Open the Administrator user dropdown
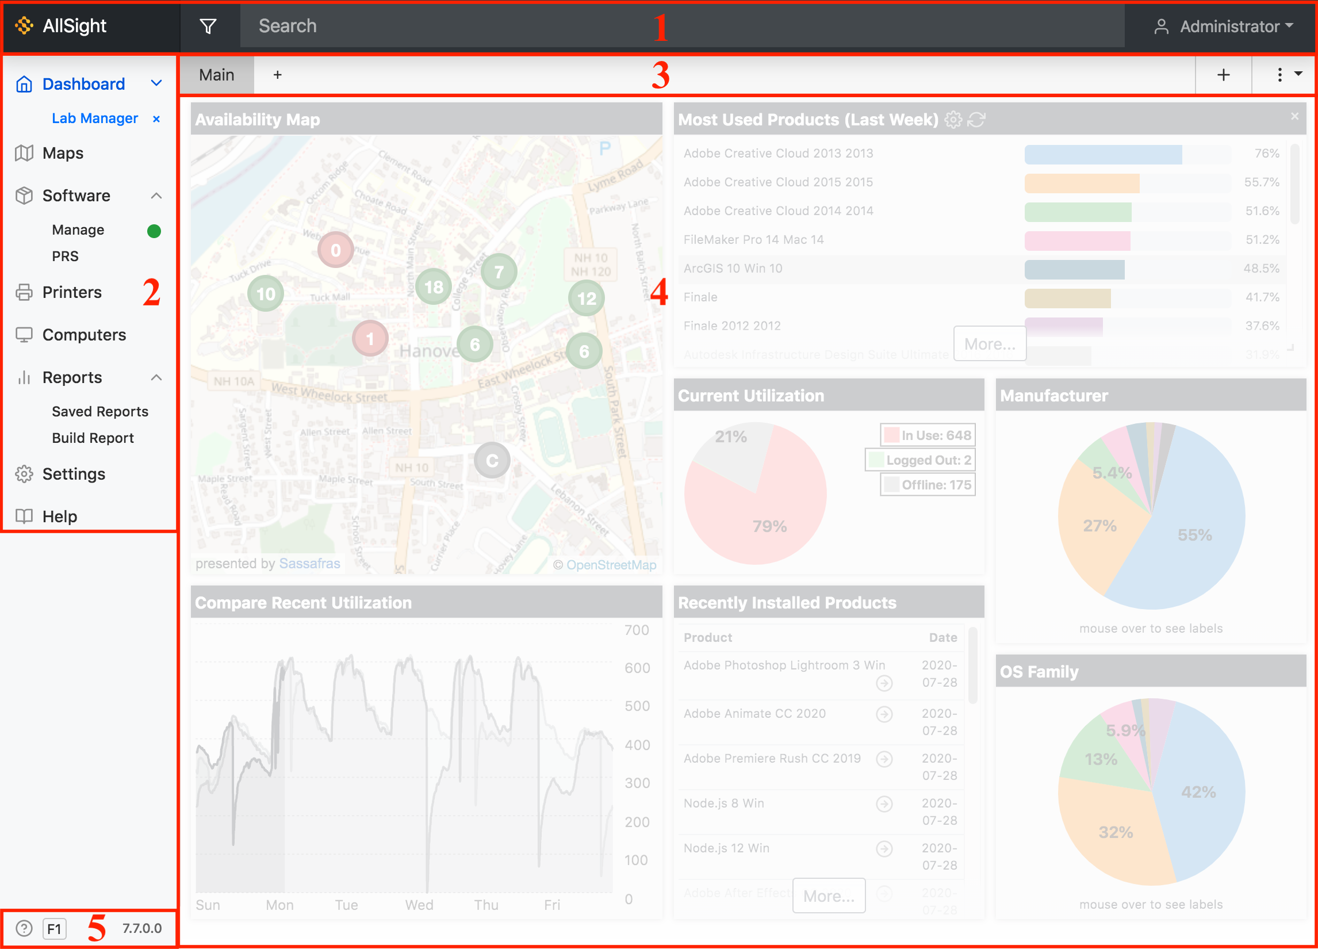The height and width of the screenshot is (949, 1318). click(1223, 26)
